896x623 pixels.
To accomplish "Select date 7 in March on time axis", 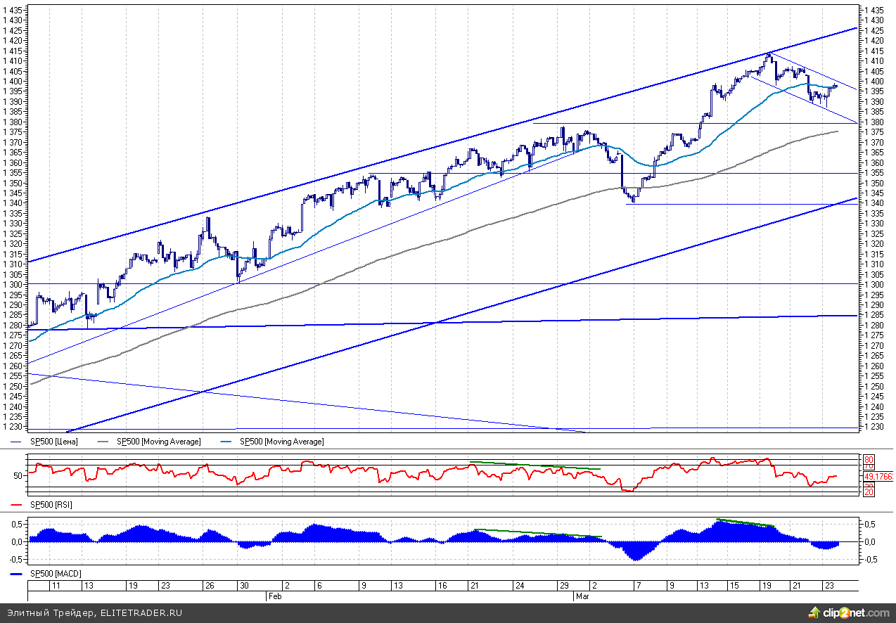I will [637, 585].
